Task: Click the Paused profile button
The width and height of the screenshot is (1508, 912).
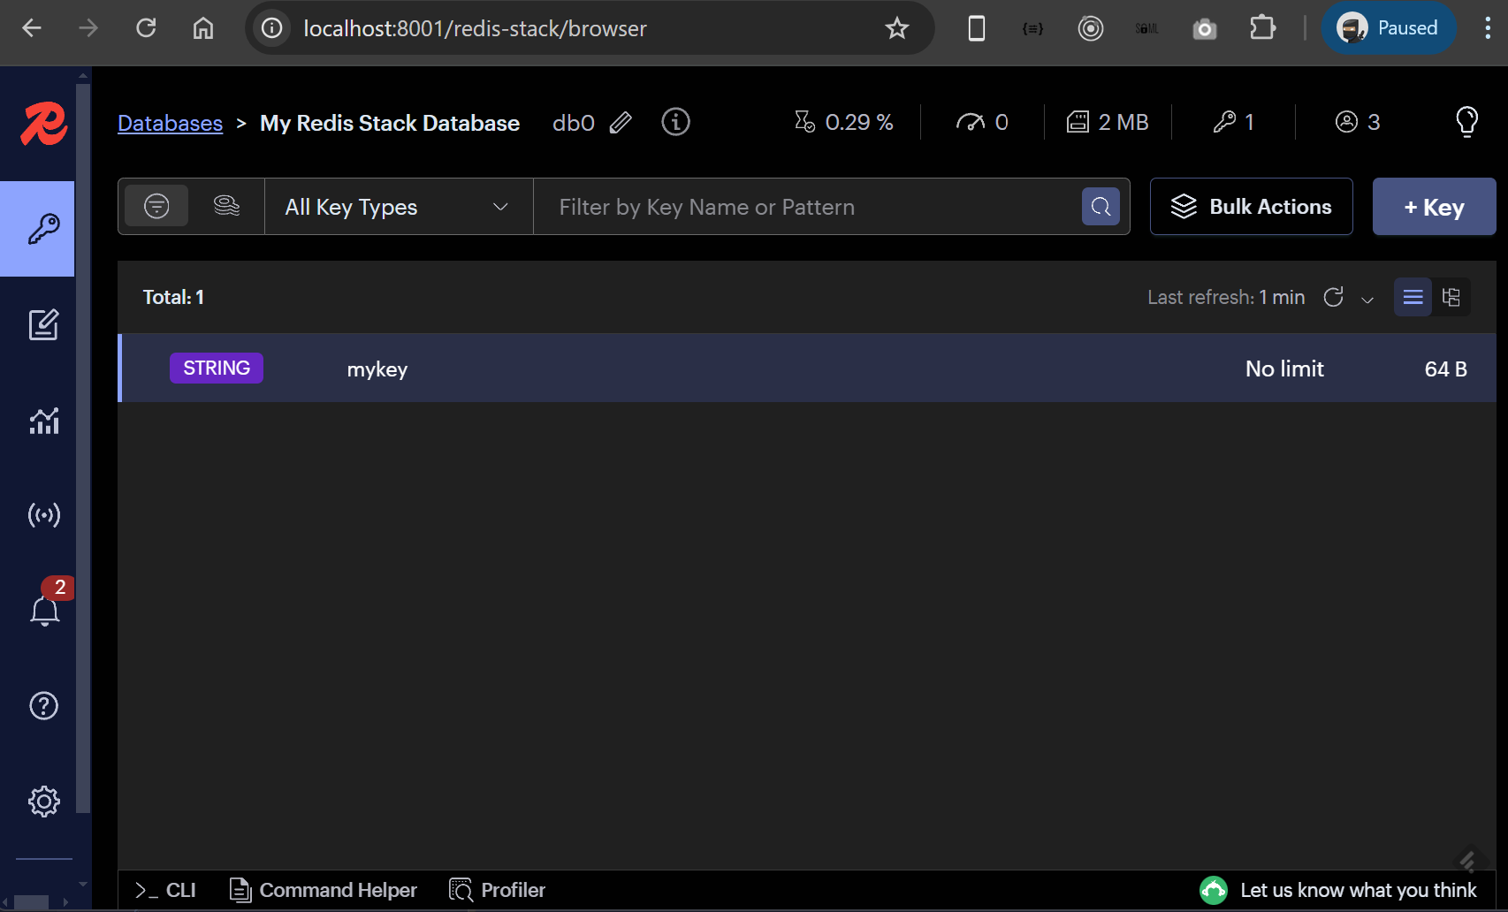Action: tap(1388, 28)
